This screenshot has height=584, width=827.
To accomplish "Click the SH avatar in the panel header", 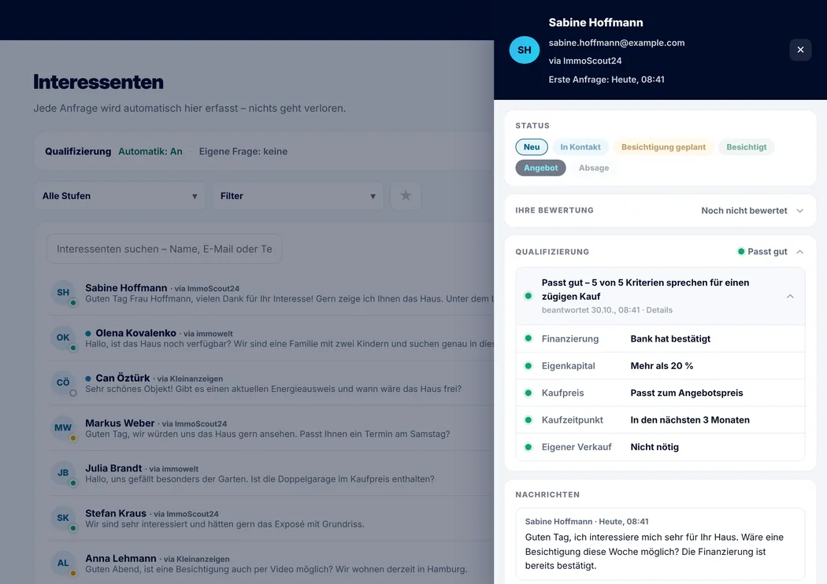I will pos(524,50).
